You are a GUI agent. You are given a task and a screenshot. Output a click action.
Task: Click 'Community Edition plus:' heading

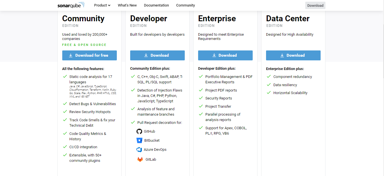[x=150, y=69]
